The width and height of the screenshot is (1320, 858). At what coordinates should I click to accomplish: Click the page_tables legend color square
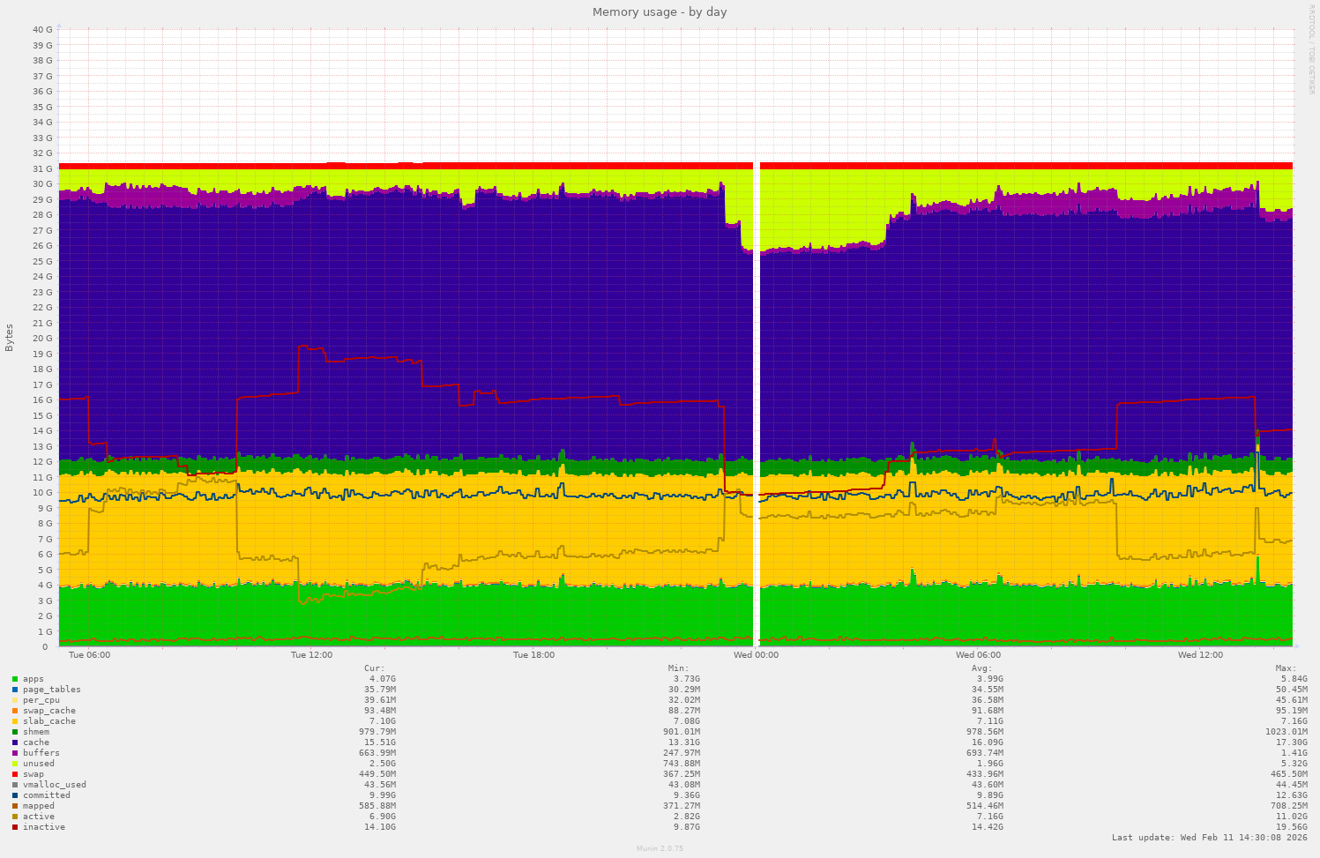point(15,690)
